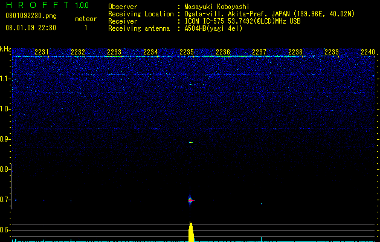Click the 2237 time axis label

click(259, 52)
